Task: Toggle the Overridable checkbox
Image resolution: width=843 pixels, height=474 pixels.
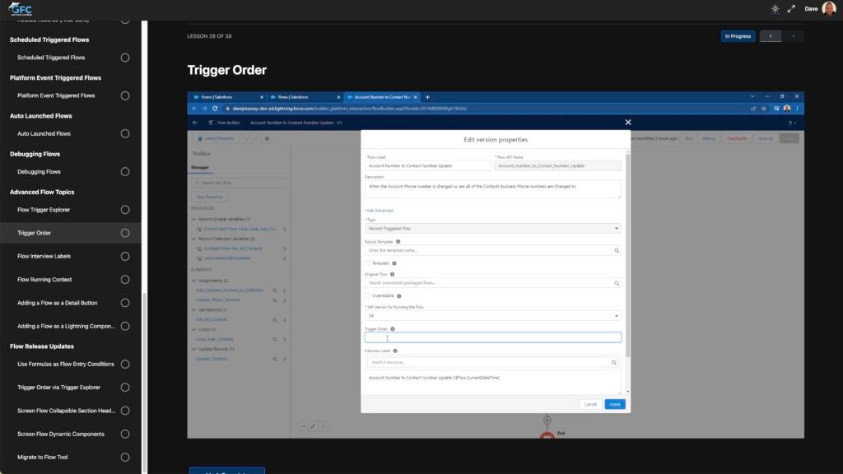Action: 368,295
